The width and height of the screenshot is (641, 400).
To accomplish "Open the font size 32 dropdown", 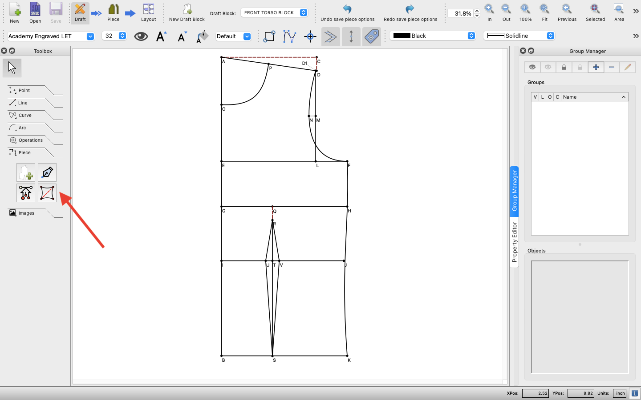I will pyautogui.click(x=114, y=36).
